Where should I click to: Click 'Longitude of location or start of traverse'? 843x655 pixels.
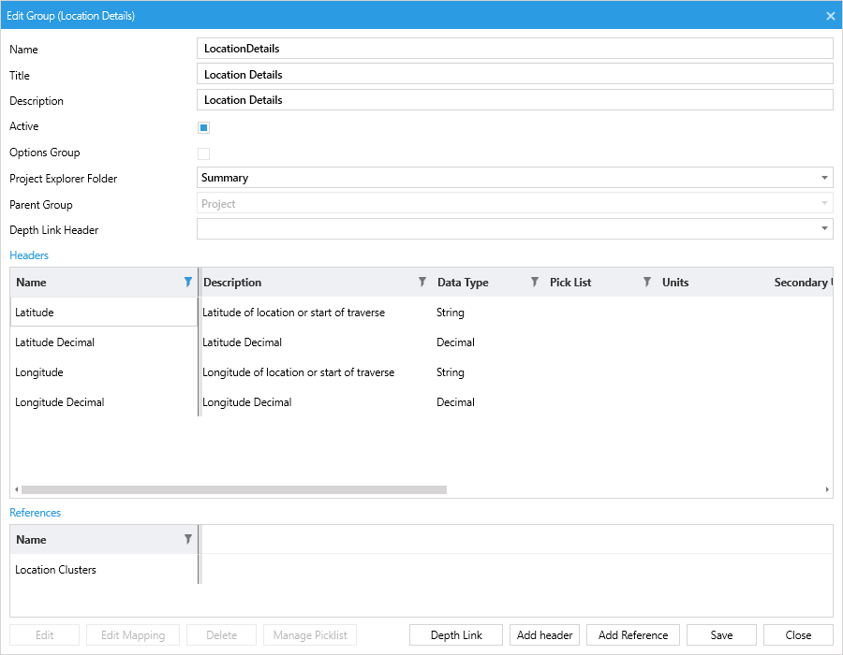click(299, 372)
